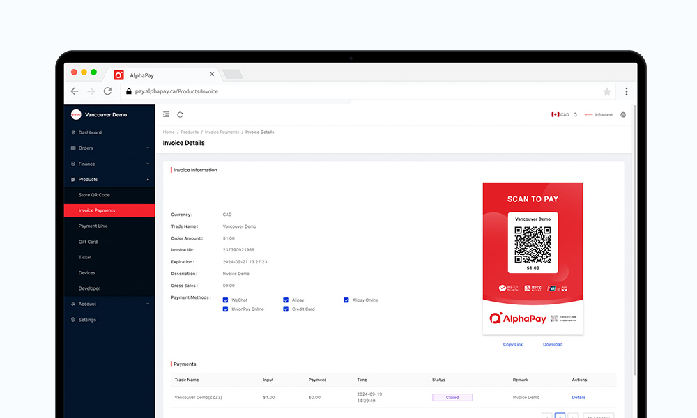Click the Expiration value 2024-09-21 13:27:23

point(245,262)
